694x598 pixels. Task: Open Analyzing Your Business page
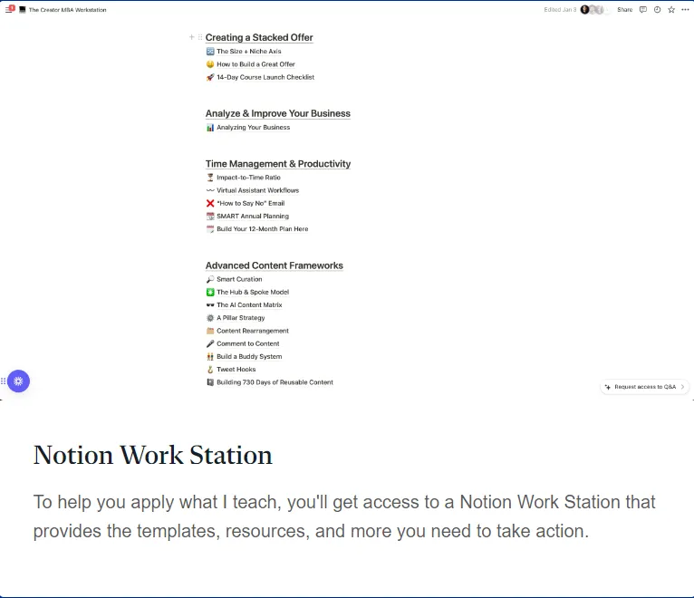tap(253, 127)
